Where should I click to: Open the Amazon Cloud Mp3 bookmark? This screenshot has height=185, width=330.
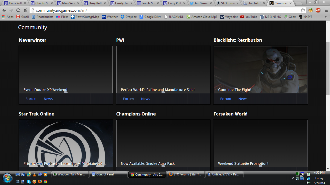point(202,17)
